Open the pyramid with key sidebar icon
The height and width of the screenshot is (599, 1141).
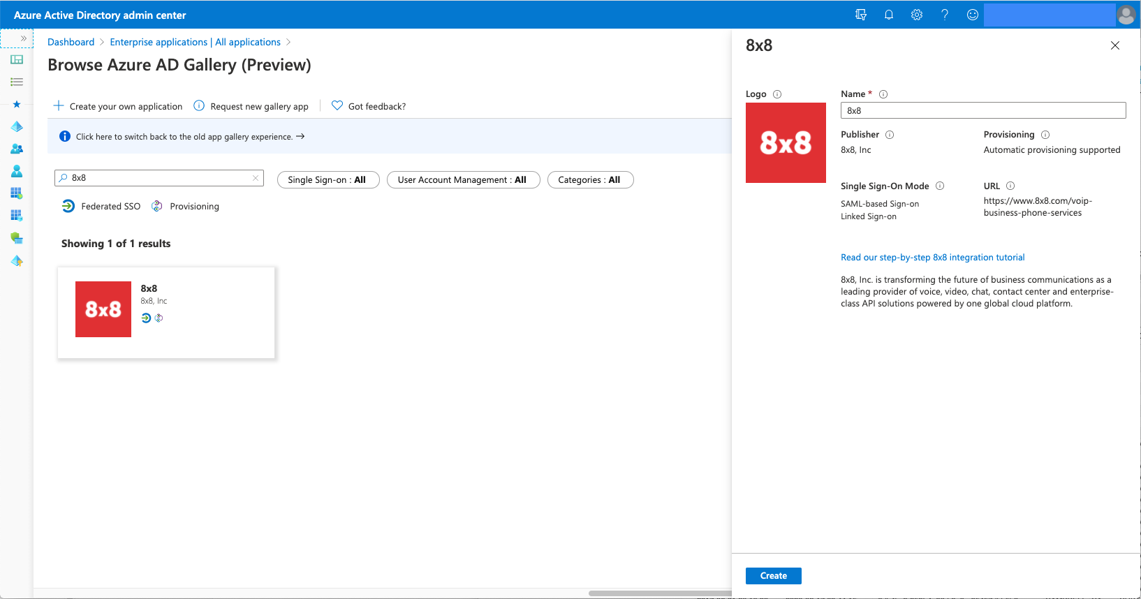click(17, 261)
